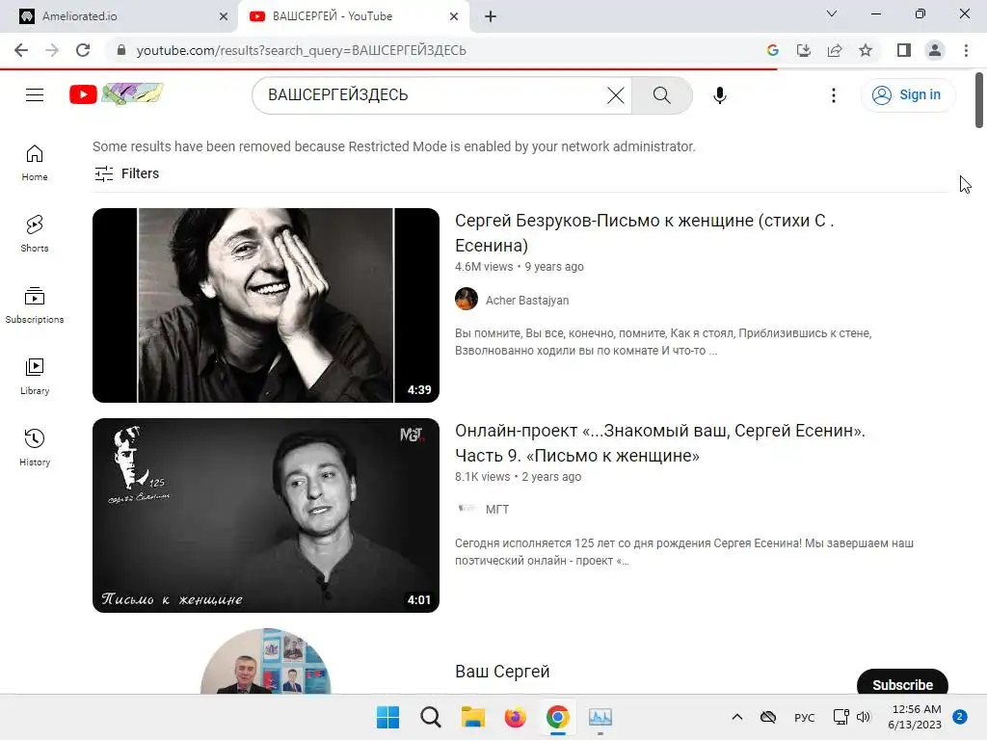Open Chrome profile icon
This screenshot has height=740, width=987.
tap(935, 50)
